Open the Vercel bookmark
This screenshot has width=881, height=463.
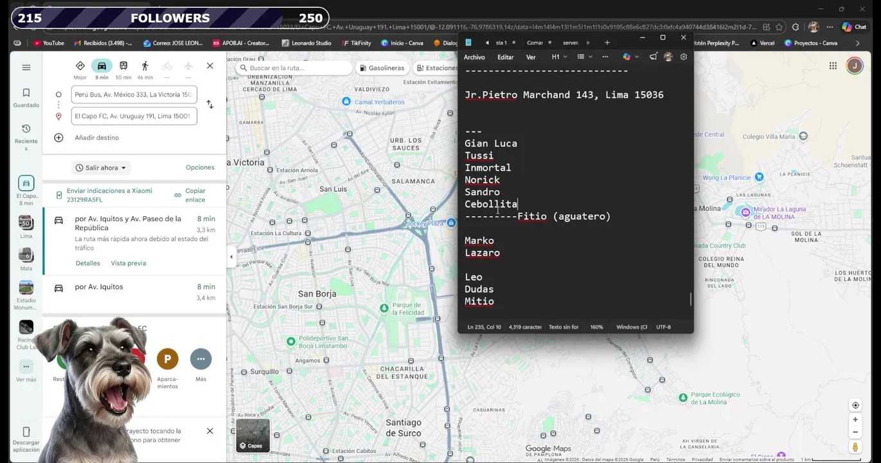point(763,43)
